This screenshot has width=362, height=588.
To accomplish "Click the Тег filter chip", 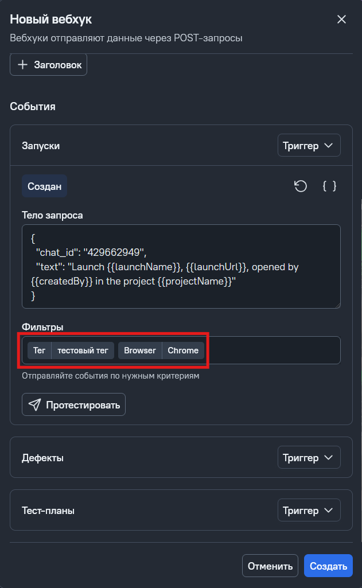I will click(39, 351).
